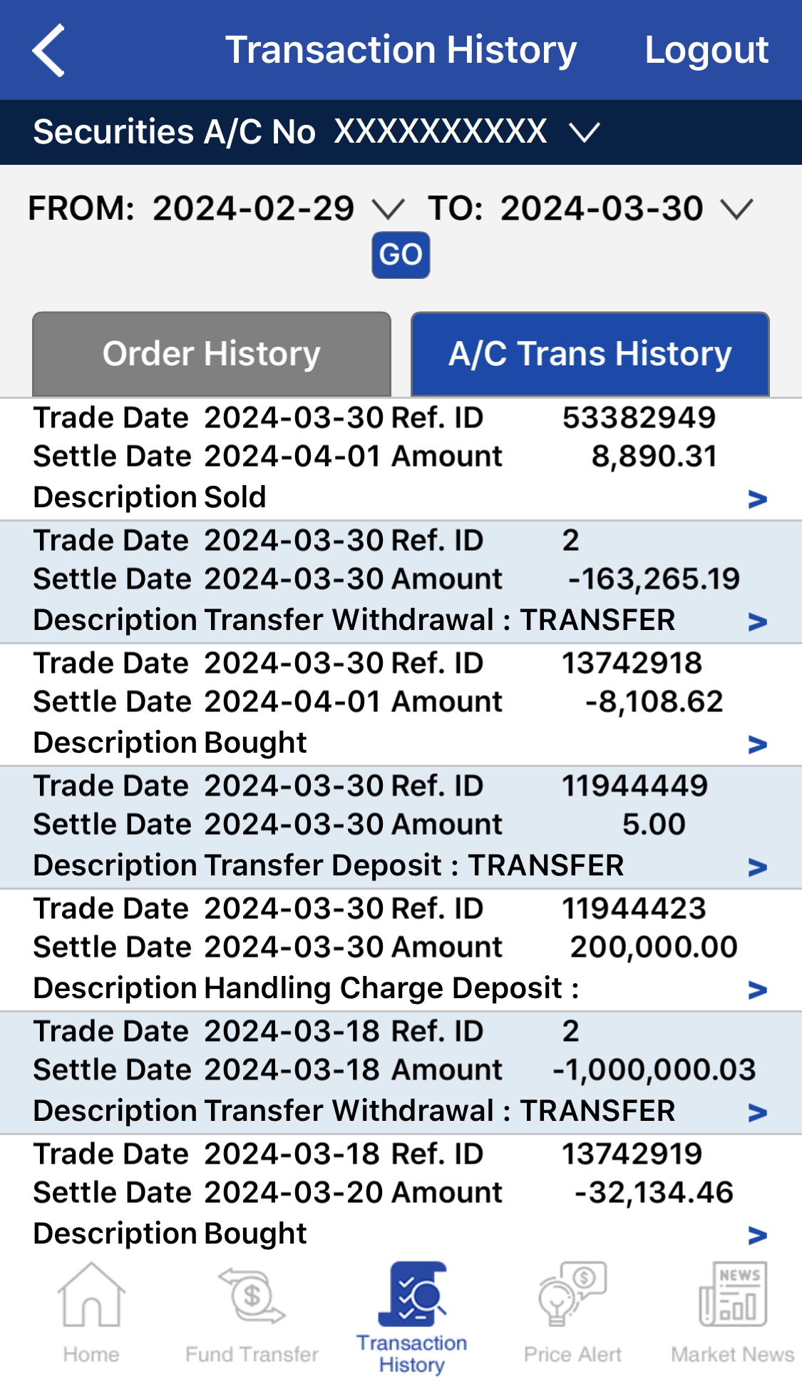
Task: Select the A/C Trans History tab
Action: 590,354
